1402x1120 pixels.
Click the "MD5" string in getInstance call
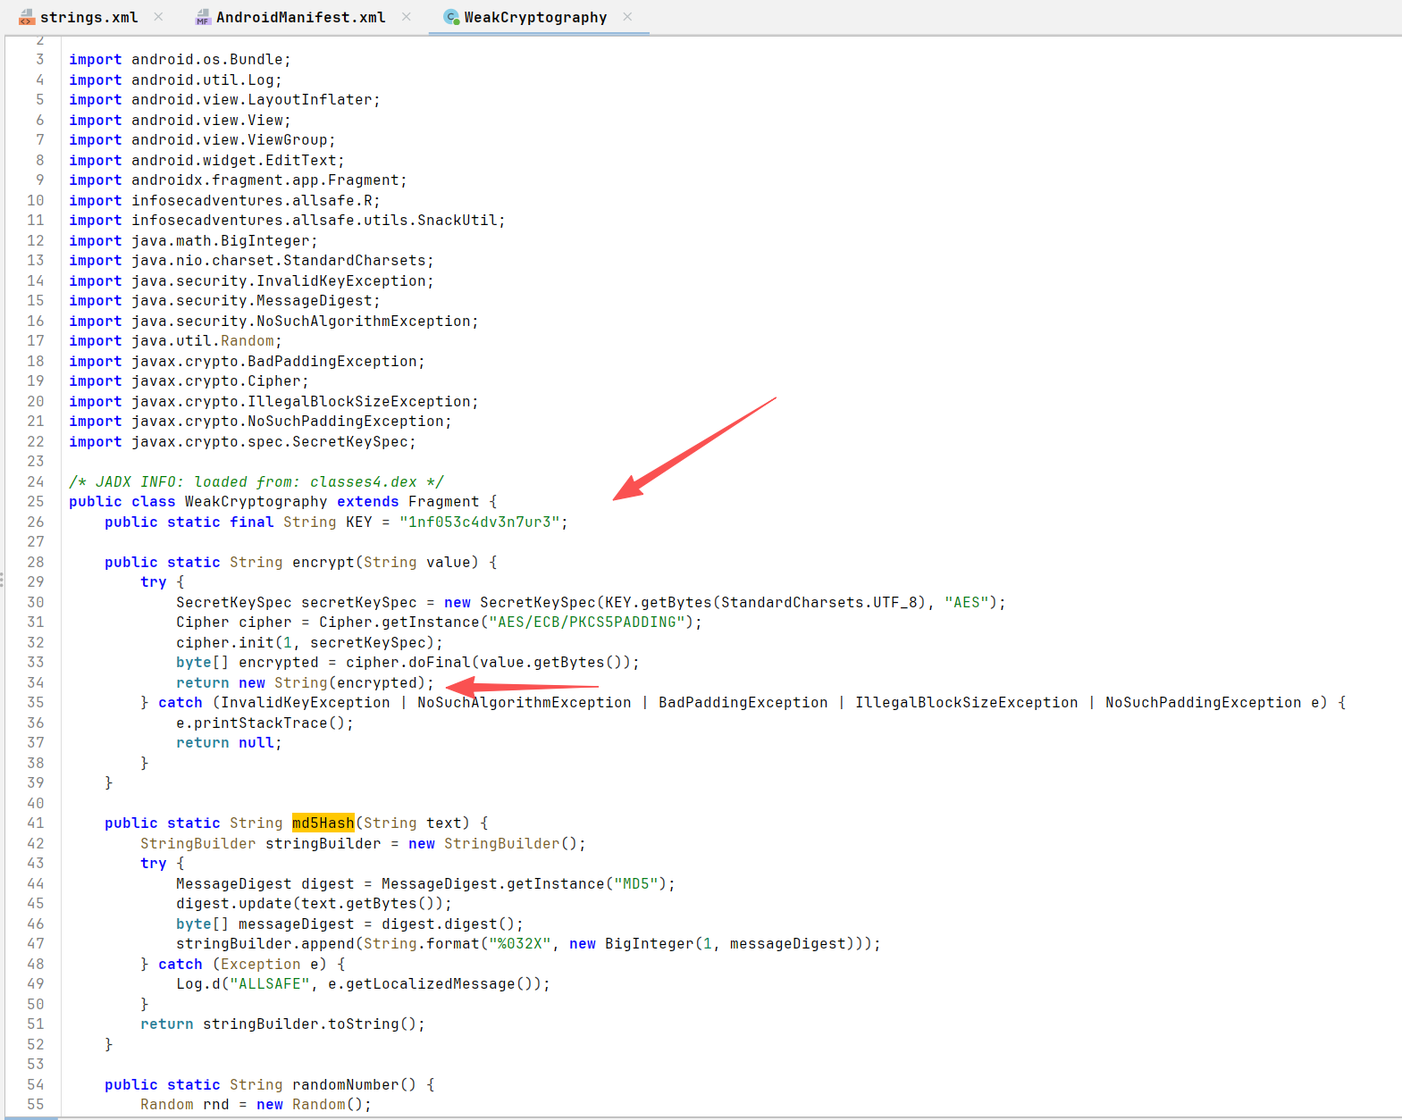click(x=636, y=883)
